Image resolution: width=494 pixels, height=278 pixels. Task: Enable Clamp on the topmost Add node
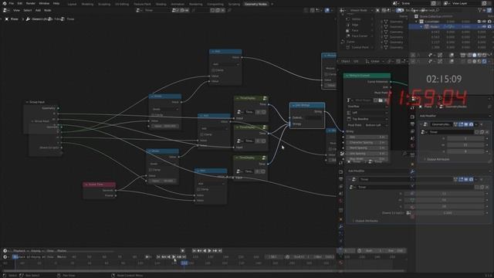214,70
